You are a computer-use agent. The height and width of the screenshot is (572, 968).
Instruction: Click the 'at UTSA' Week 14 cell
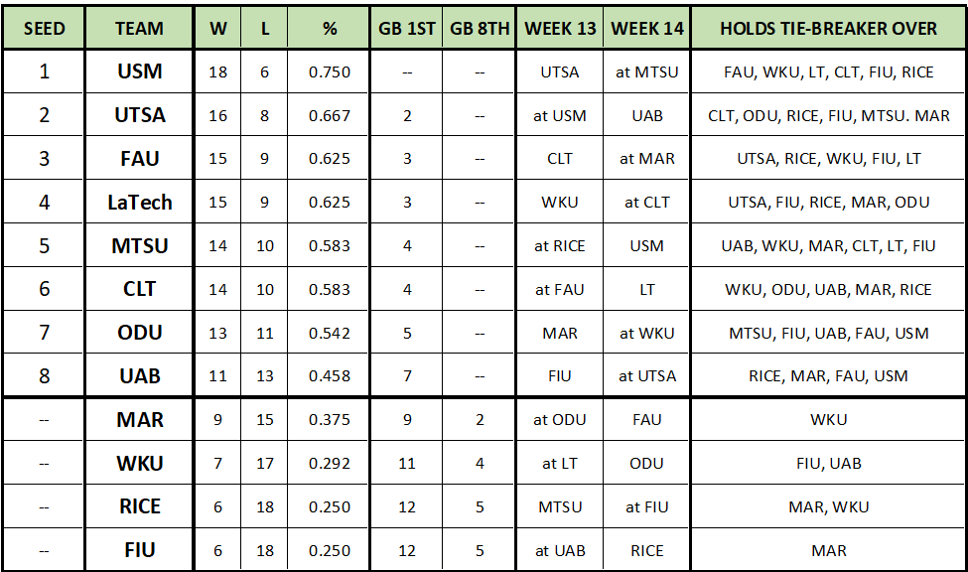647,376
